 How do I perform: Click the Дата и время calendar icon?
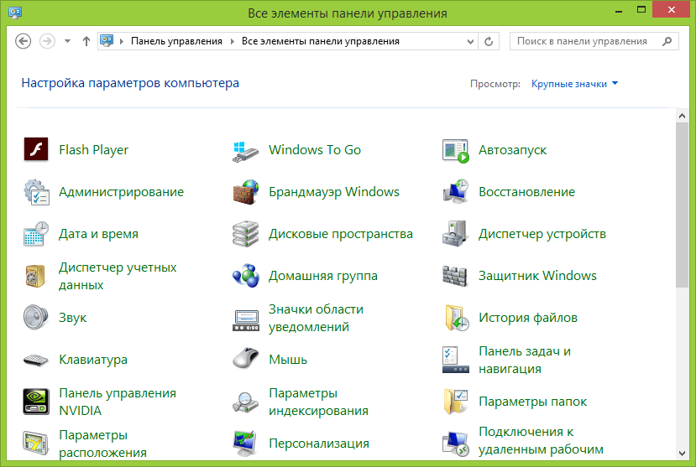(36, 234)
